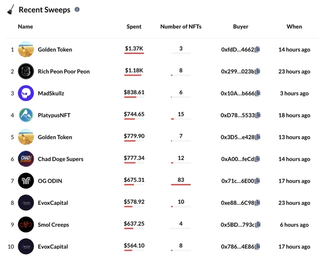318x257 pixels.
Task: Sort by the Buyer column header
Action: click(240, 27)
